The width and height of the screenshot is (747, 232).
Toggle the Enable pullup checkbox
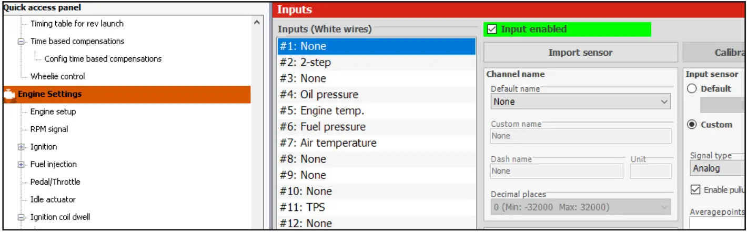click(695, 190)
